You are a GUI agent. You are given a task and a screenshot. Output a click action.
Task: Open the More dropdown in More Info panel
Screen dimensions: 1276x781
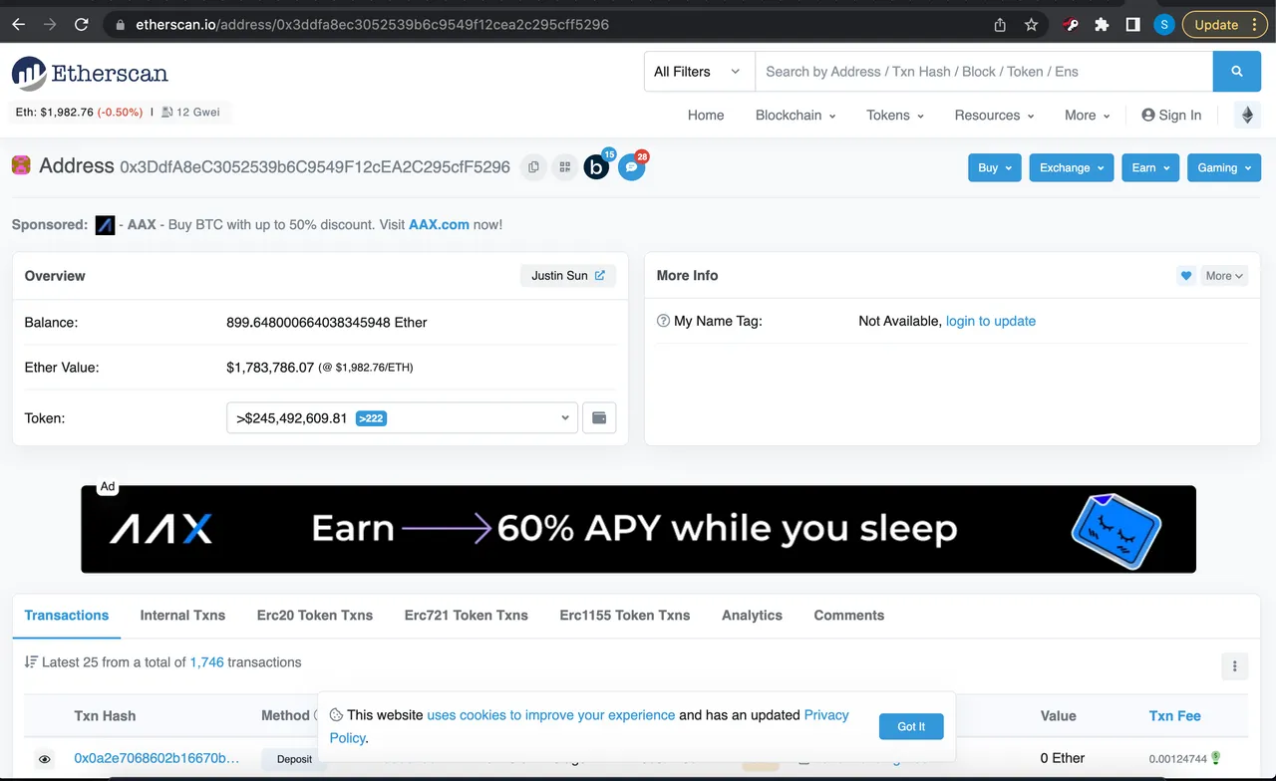pos(1224,276)
